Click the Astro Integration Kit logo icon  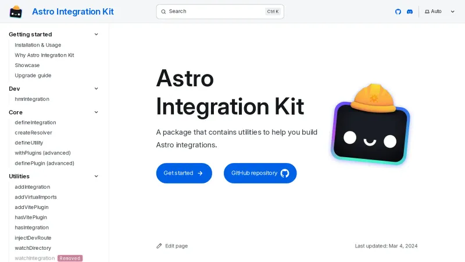16,12
